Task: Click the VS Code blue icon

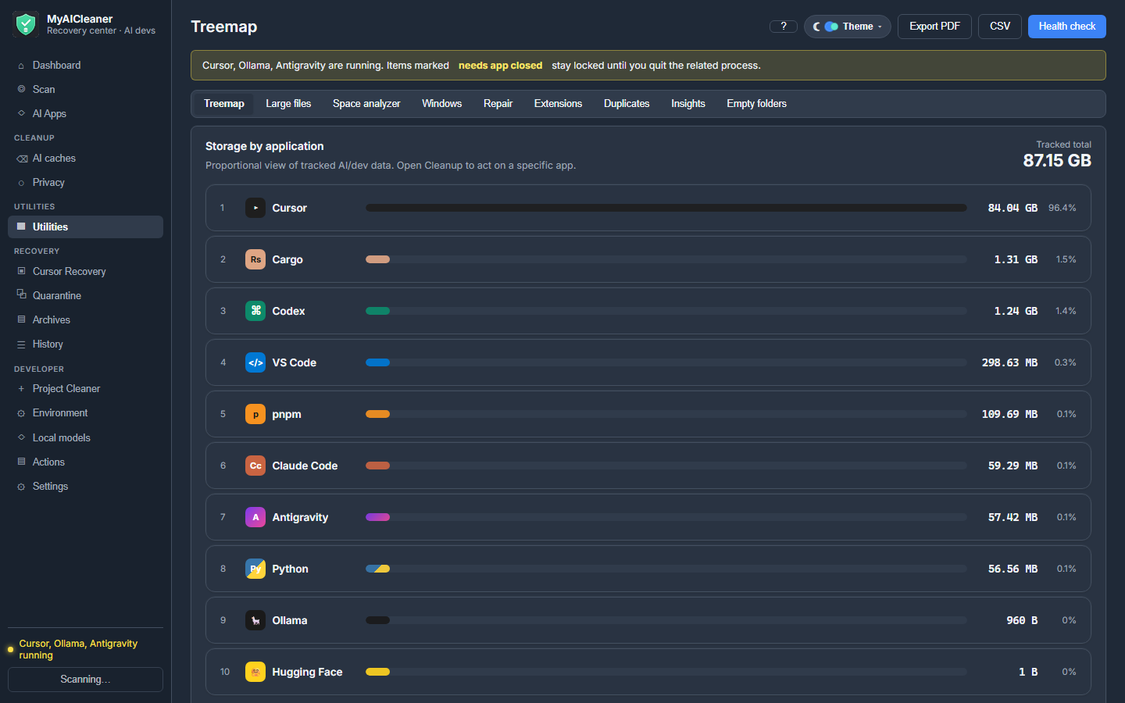Action: coord(255,362)
